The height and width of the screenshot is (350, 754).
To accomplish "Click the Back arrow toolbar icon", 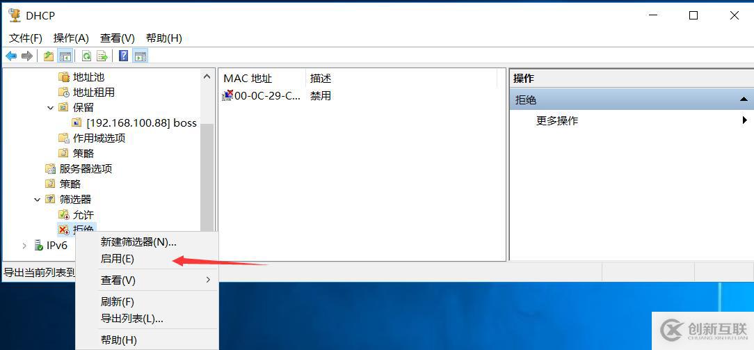I will 11,56.
